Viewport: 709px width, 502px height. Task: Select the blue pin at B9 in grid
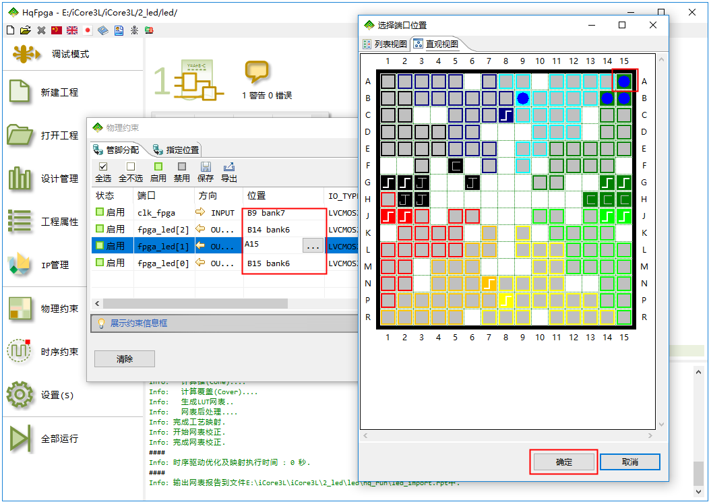pyautogui.click(x=522, y=98)
